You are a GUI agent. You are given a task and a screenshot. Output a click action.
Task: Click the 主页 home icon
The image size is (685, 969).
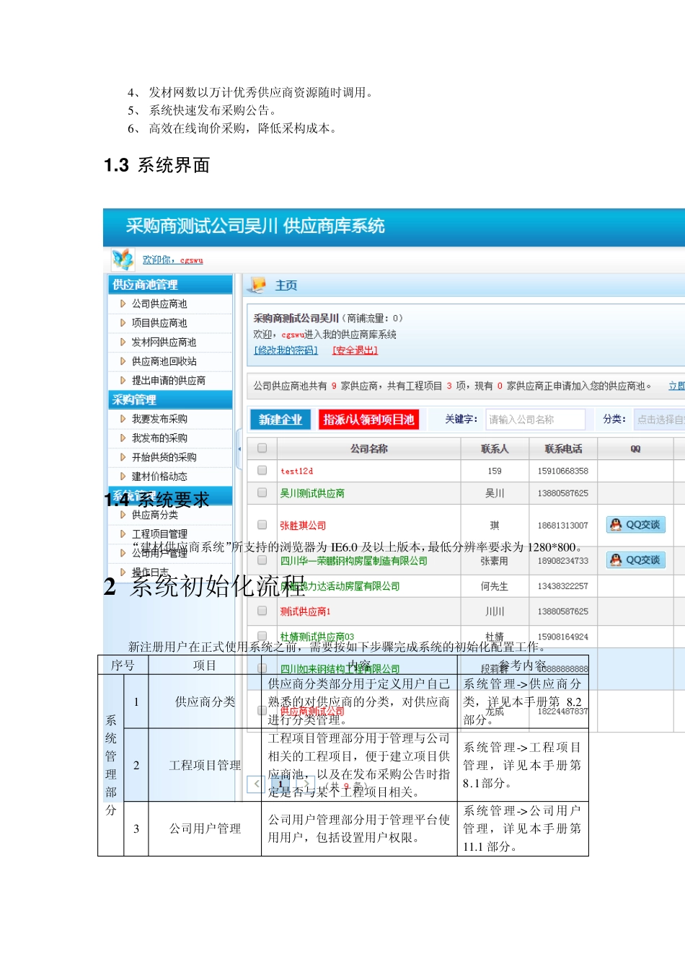257,286
